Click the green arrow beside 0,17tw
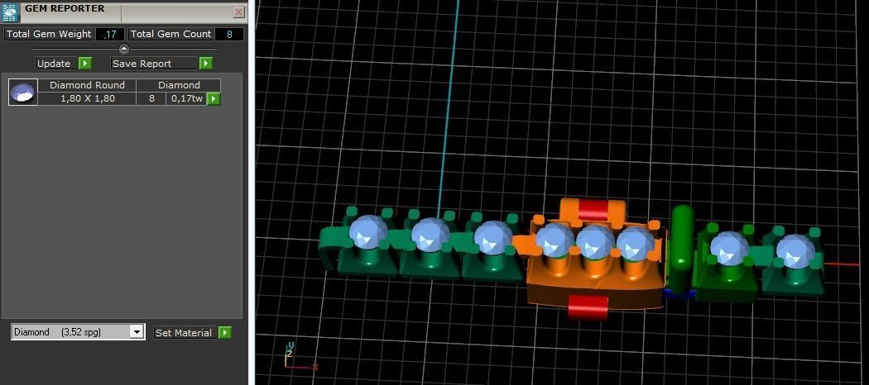 pos(214,99)
